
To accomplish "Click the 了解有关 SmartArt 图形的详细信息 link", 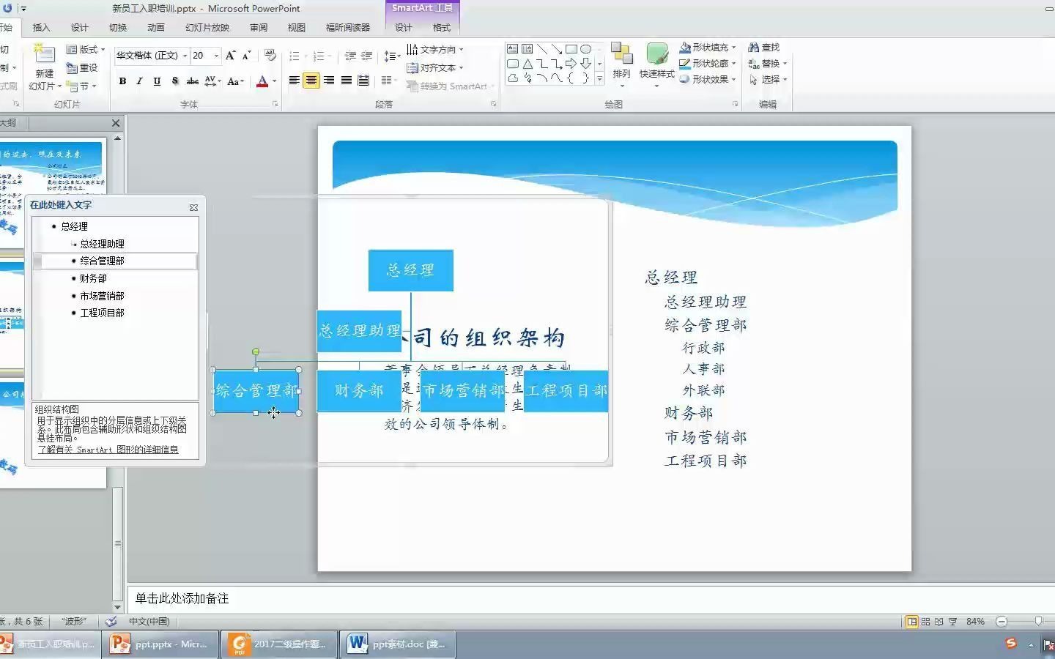I will 108,450.
